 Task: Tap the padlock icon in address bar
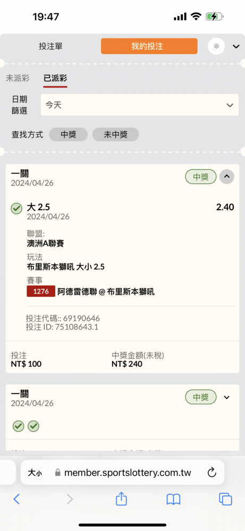coord(57,473)
